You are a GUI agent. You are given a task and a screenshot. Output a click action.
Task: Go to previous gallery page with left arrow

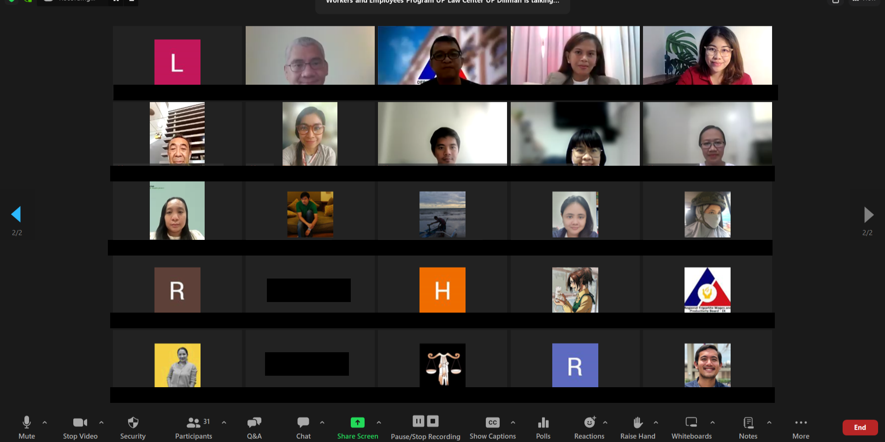pyautogui.click(x=16, y=215)
